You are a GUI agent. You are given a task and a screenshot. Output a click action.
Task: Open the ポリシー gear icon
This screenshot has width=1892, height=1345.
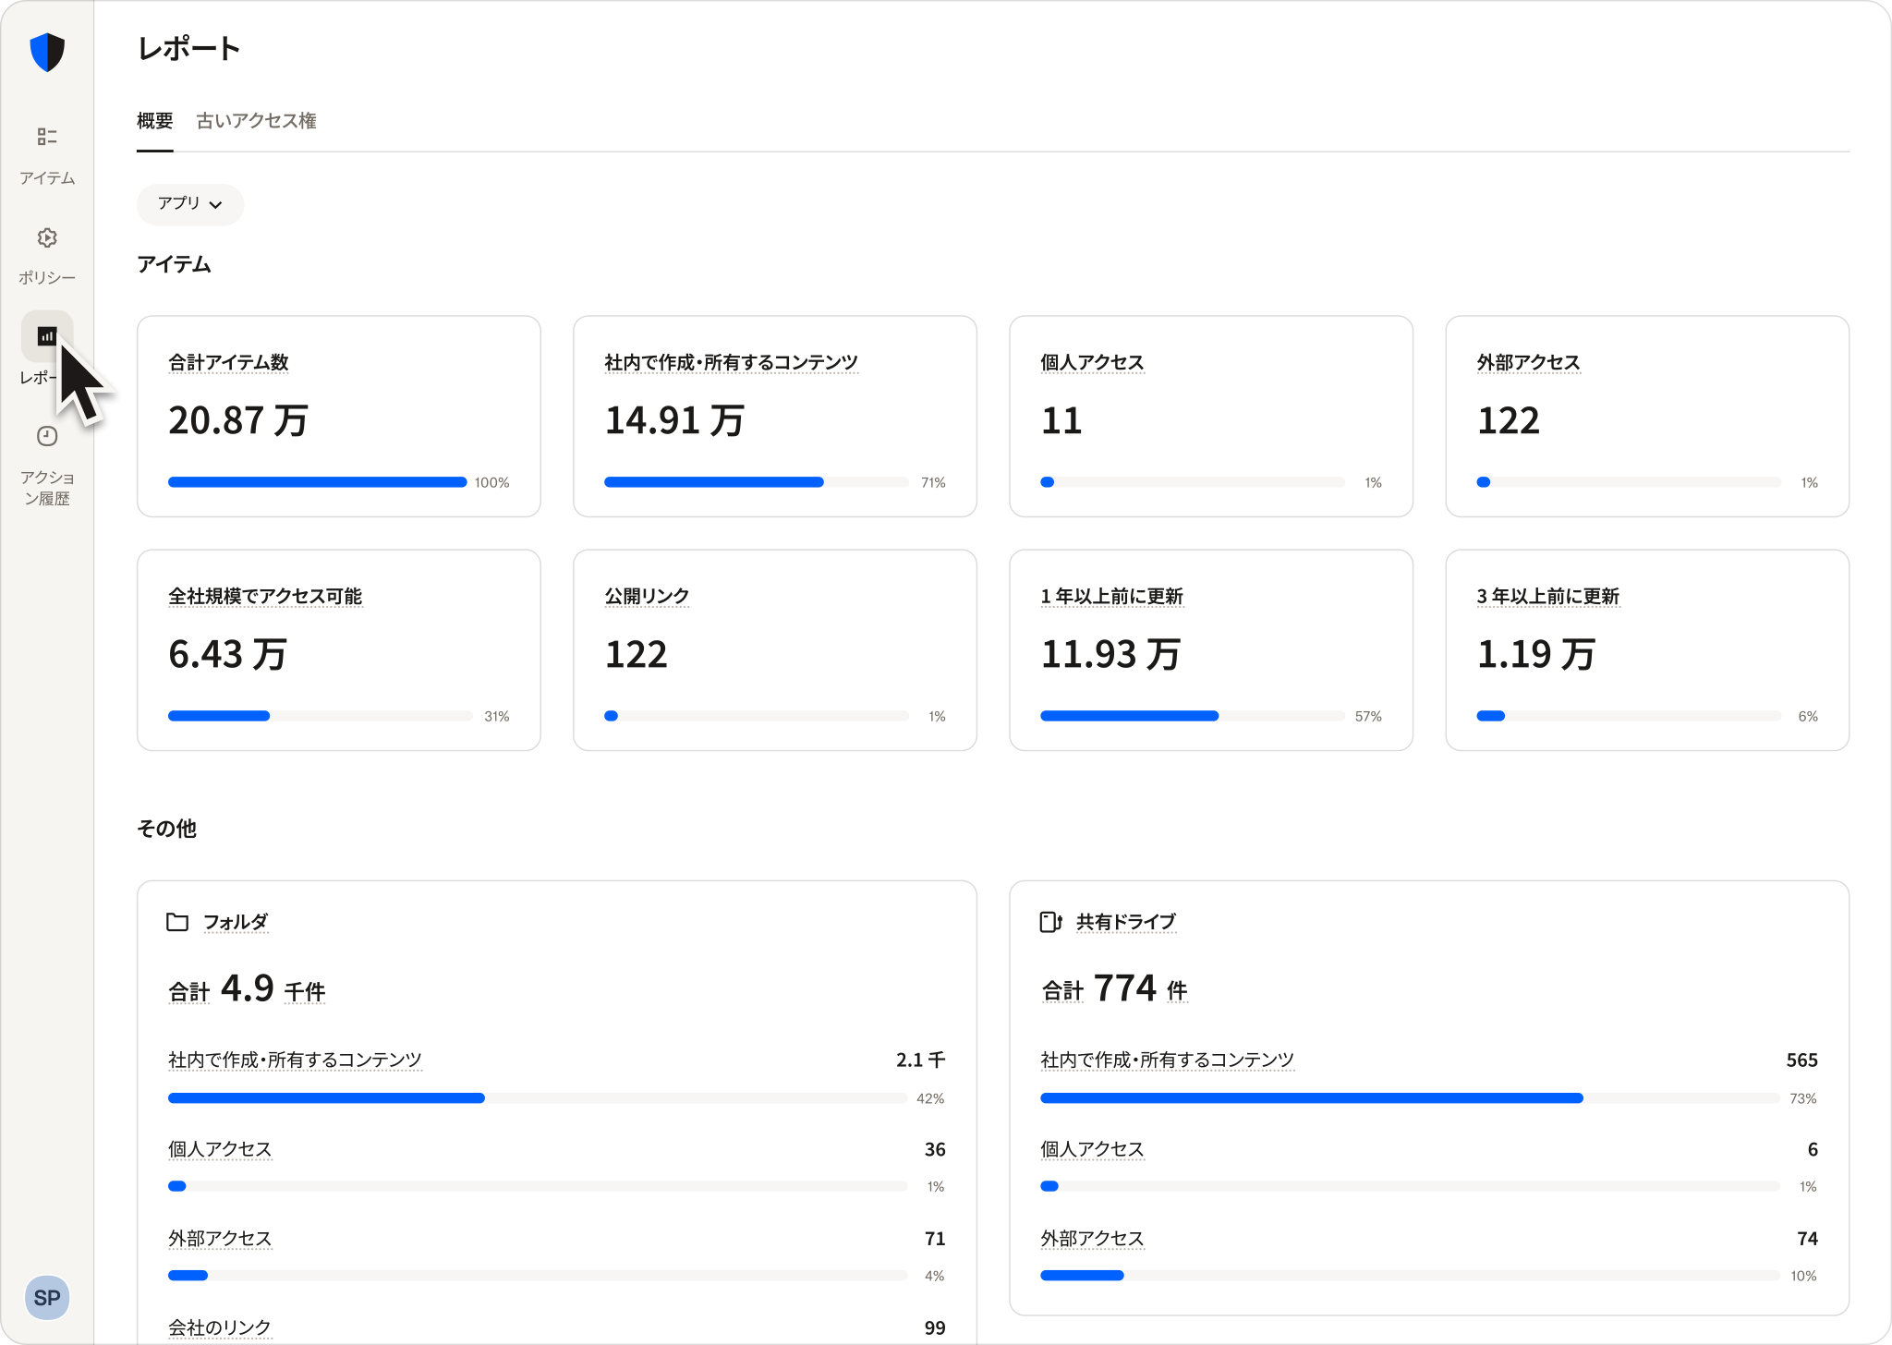(x=47, y=237)
